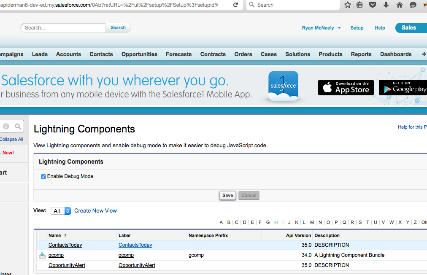
Task: Open the Salesforce1 app logo
Action: click(283, 86)
